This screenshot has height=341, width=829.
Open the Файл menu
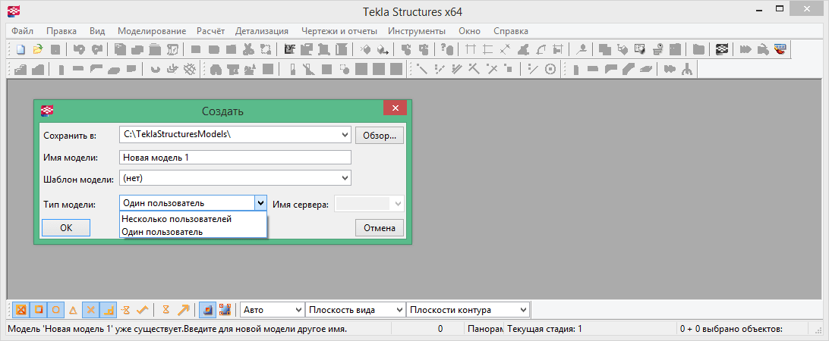22,30
